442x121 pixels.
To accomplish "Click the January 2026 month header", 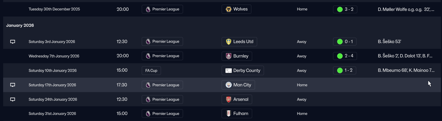I will pyautogui.click(x=20, y=25).
